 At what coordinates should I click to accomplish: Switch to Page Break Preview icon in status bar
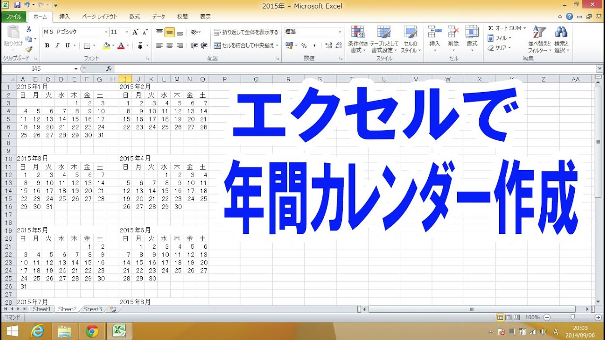click(516, 317)
